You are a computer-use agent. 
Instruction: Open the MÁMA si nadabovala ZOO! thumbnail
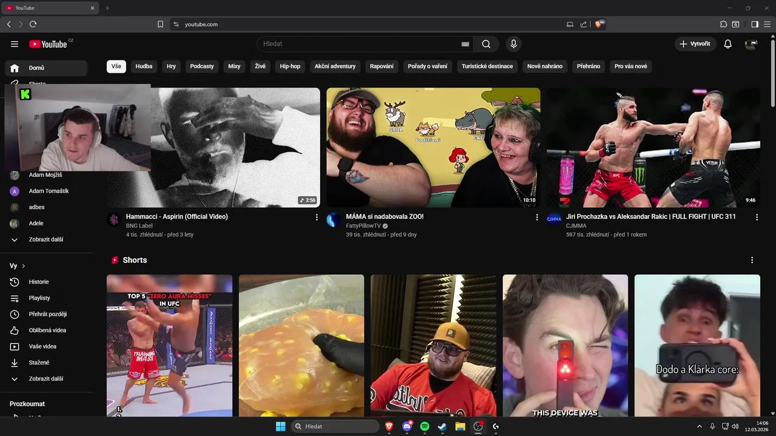433,148
